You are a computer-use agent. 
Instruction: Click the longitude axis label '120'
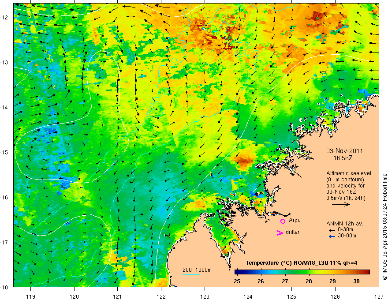pyautogui.click(x=74, y=296)
